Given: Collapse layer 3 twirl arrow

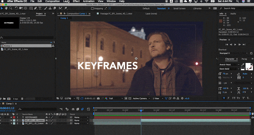Looking at the screenshot, I should point(11,123).
